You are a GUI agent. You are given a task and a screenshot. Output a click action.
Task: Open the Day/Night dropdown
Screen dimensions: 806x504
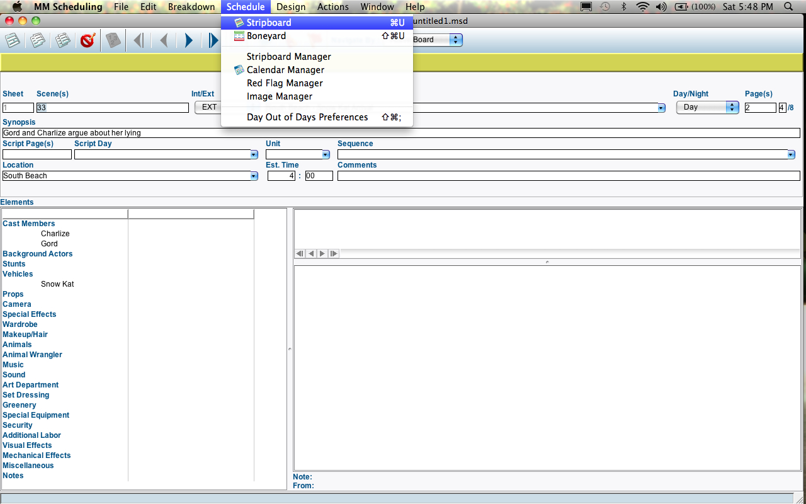pyautogui.click(x=707, y=107)
